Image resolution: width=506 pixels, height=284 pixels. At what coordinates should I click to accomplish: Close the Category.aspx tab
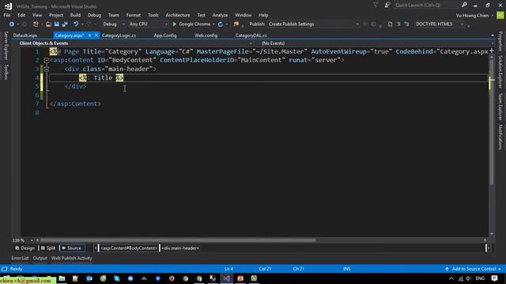point(96,35)
